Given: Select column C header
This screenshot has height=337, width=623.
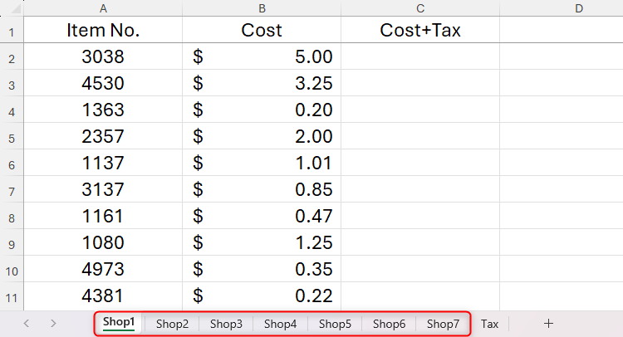Looking at the screenshot, I should click(420, 8).
